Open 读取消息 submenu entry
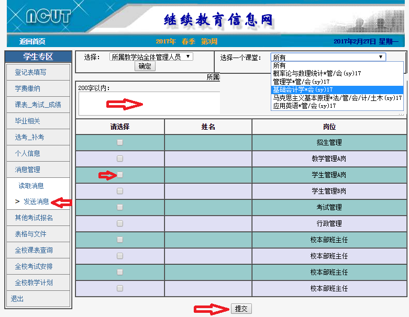 click(x=31, y=186)
